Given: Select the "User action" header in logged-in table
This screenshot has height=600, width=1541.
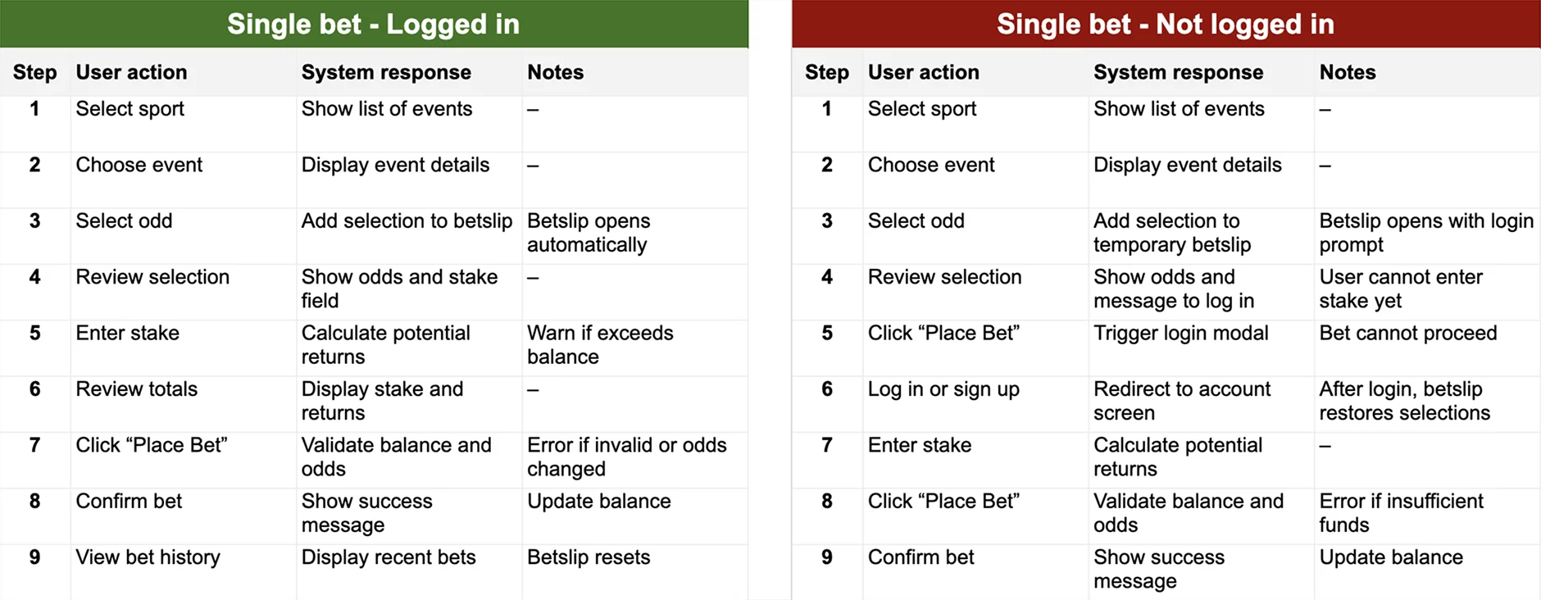Looking at the screenshot, I should [x=131, y=72].
